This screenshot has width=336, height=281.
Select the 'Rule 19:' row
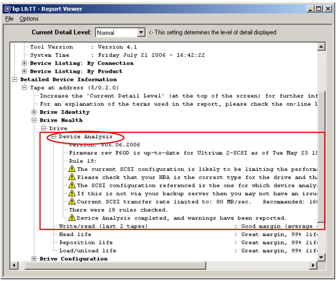pyautogui.click(x=83, y=161)
